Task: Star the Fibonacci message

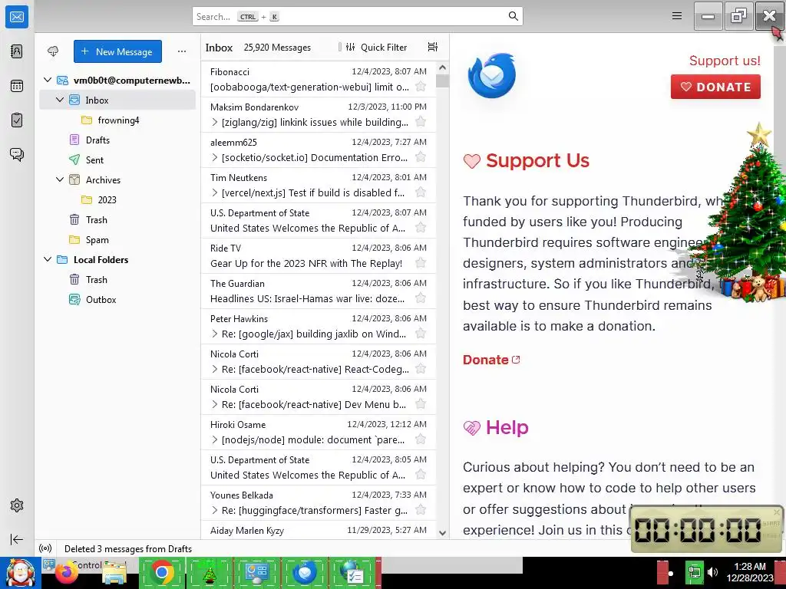Action: point(421,87)
